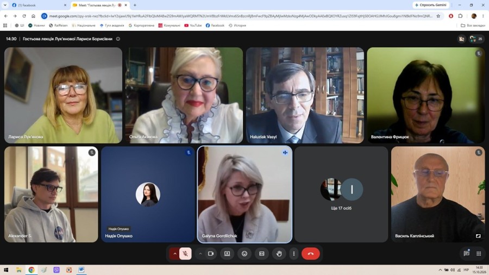This screenshot has height=275, width=489.
Task: Click the meet.google.com address bar
Action: coord(241,16)
